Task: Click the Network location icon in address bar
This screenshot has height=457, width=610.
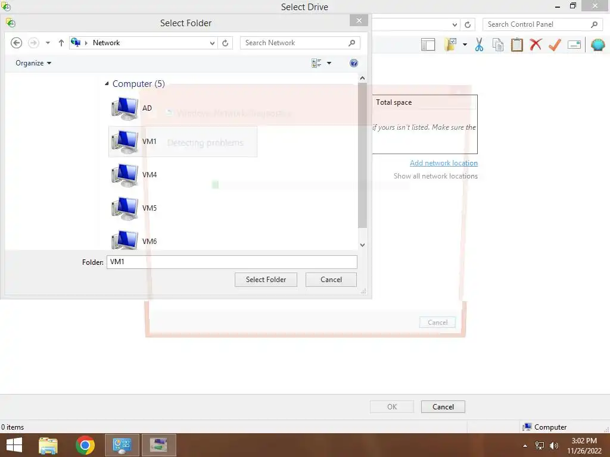Action: pos(76,42)
